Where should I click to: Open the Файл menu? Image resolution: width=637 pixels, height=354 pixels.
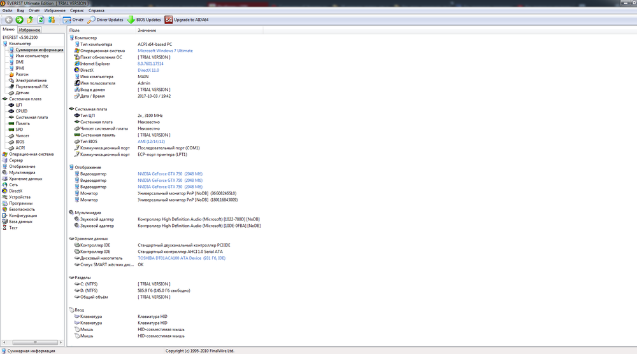point(7,11)
